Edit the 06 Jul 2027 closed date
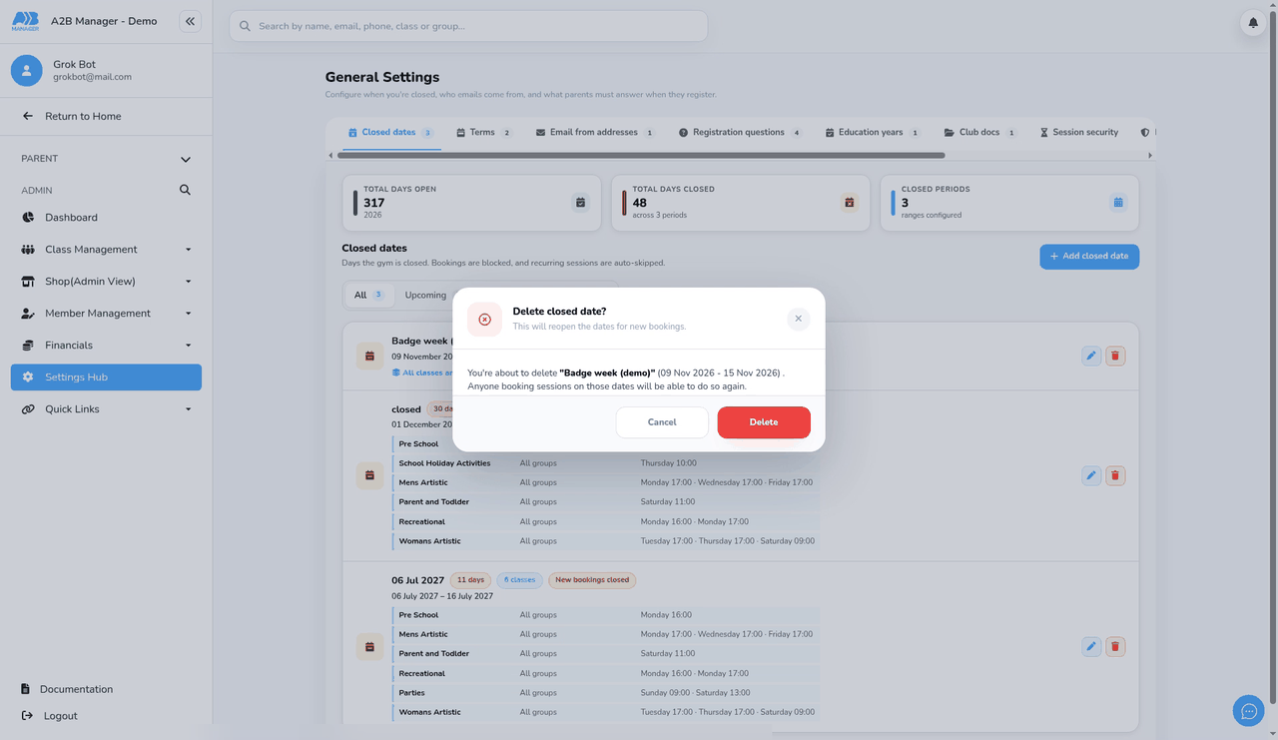The width and height of the screenshot is (1278, 740). pyautogui.click(x=1091, y=646)
